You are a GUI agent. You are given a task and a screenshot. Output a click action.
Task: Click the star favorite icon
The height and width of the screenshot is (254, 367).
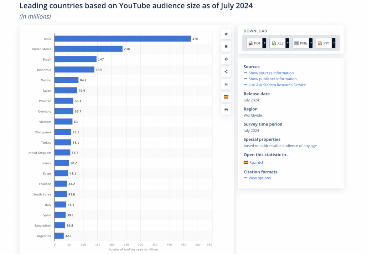(x=226, y=34)
